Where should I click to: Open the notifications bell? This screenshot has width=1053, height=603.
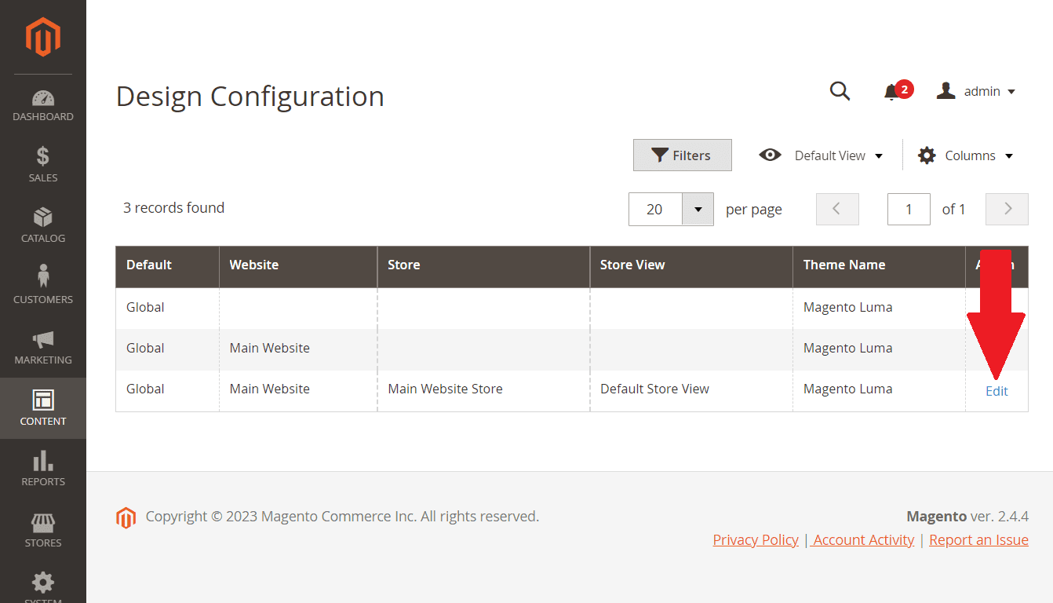pyautogui.click(x=891, y=92)
